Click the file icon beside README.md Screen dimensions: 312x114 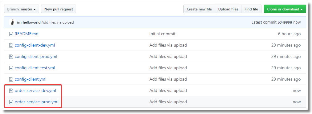coord(11,34)
